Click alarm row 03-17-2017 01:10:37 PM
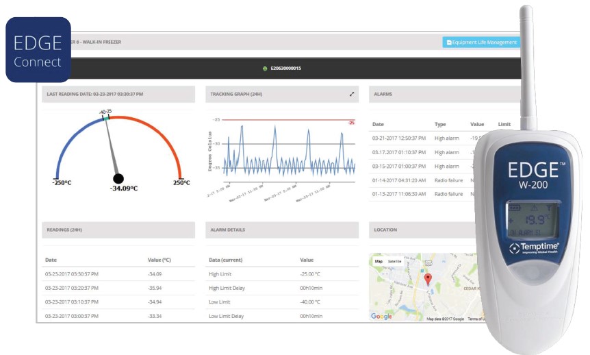Viewport: 590px width, 355px height. point(422,152)
